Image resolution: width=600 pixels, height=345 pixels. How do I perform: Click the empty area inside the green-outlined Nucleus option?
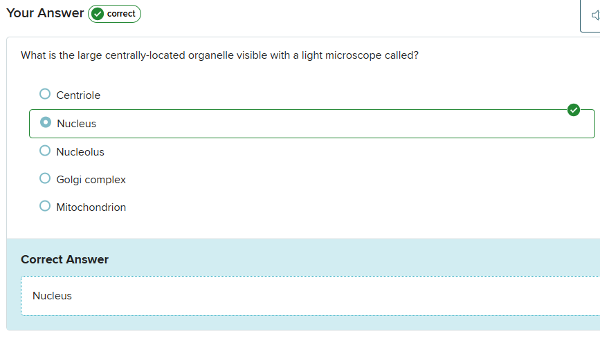point(332,124)
